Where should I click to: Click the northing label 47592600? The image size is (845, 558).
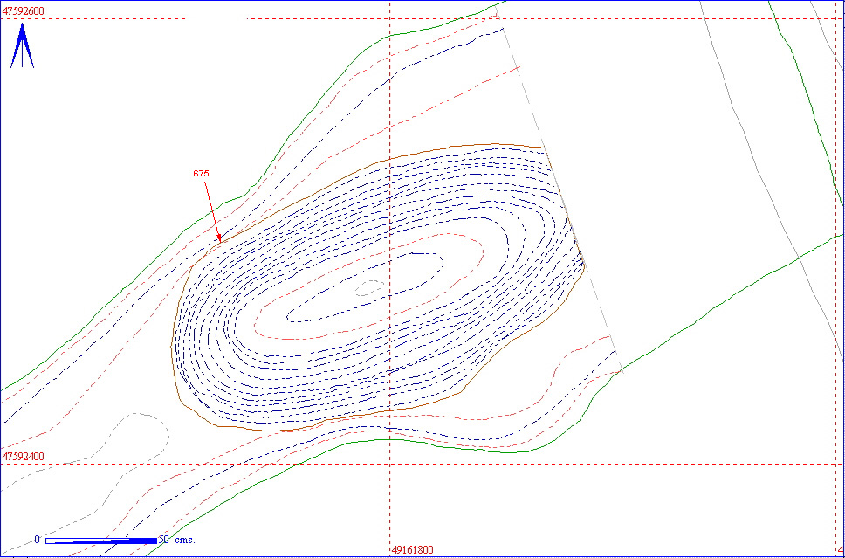[x=24, y=11]
